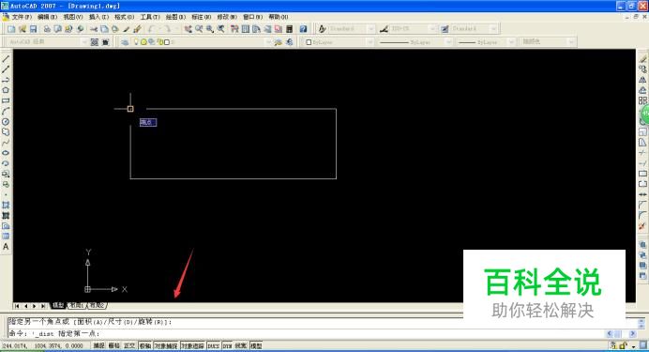
Task: Click the Match Properties brush icon
Action: [x=138, y=29]
